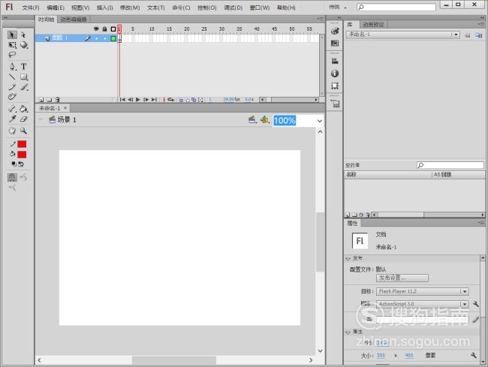Toggle show/hide all layers eye icon
Image resolution: width=488 pixels, height=367 pixels.
click(96, 29)
